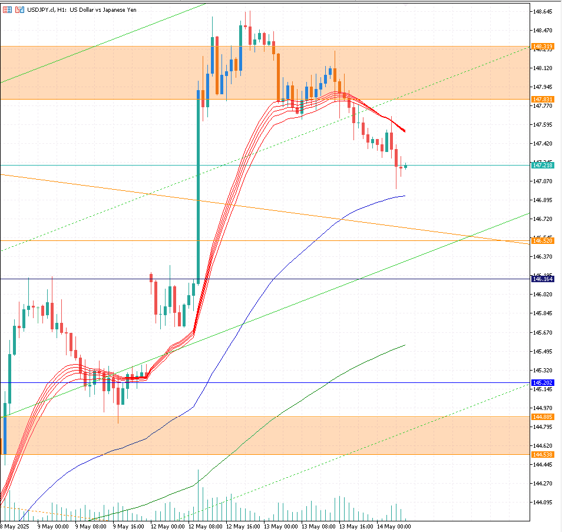Click the 146.370 value on price axis
The image size is (562, 532).
point(543,257)
